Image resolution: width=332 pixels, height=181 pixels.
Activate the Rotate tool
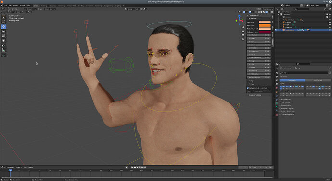pyautogui.click(x=3, y=31)
